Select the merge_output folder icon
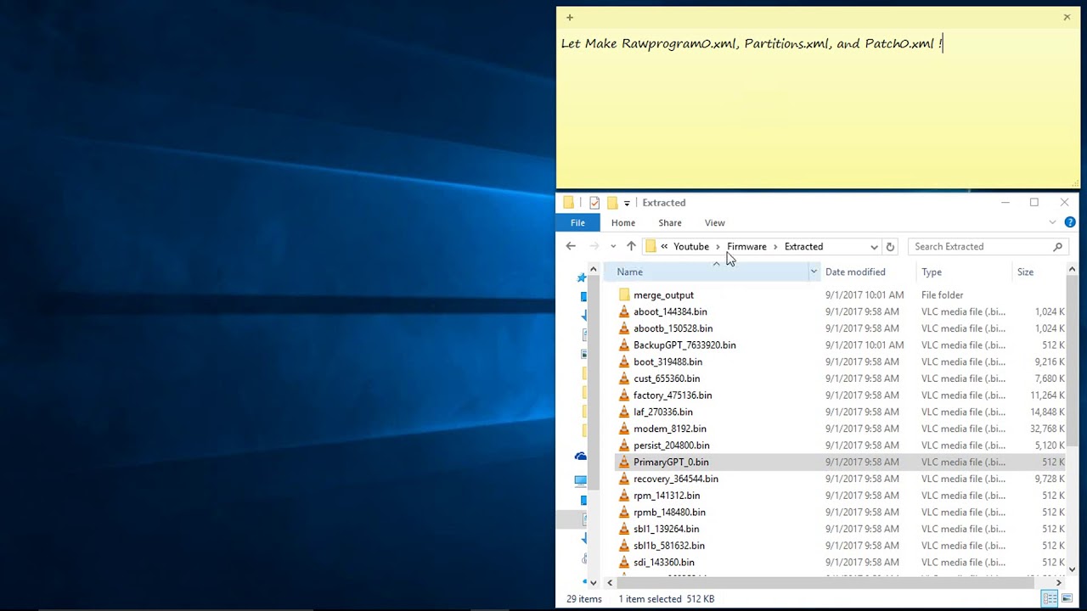 click(624, 294)
